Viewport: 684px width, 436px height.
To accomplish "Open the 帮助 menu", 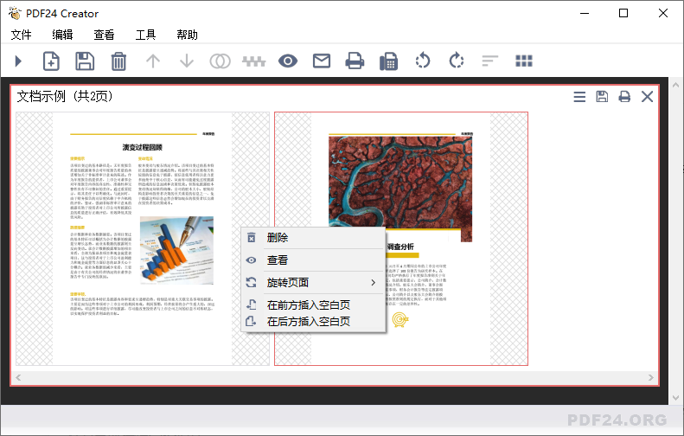I will (187, 35).
